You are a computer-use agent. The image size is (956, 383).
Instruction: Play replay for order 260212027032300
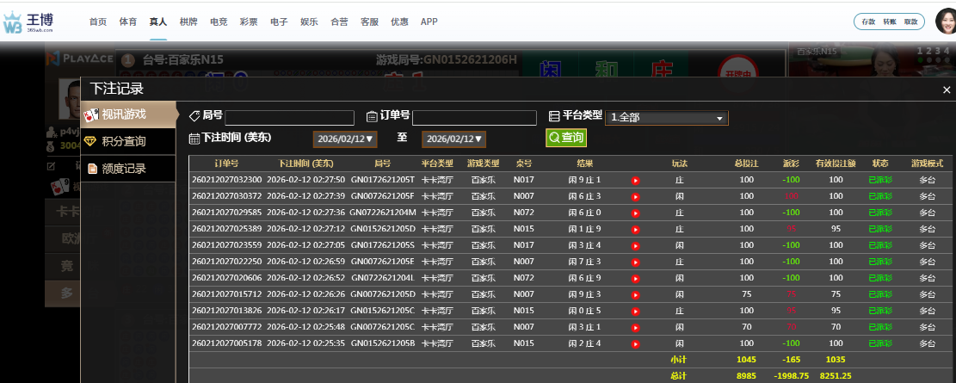636,181
